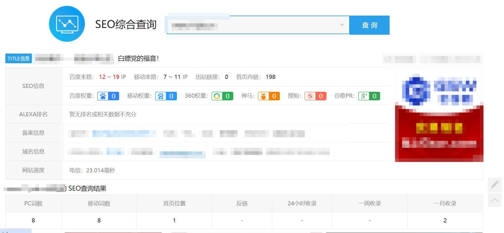Click the 首页内链 value 198

pyautogui.click(x=270, y=77)
